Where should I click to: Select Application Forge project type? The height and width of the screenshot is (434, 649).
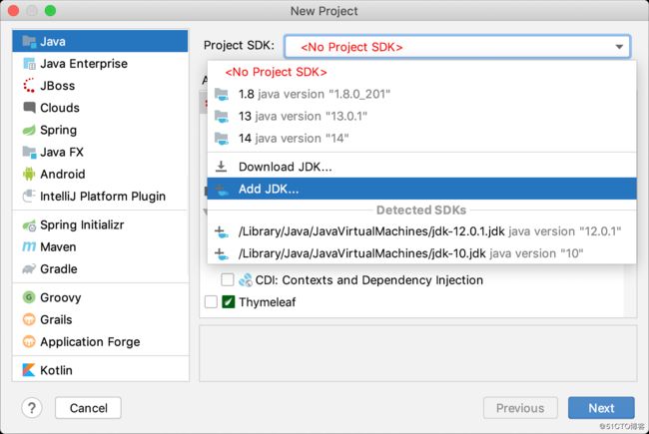(101, 342)
